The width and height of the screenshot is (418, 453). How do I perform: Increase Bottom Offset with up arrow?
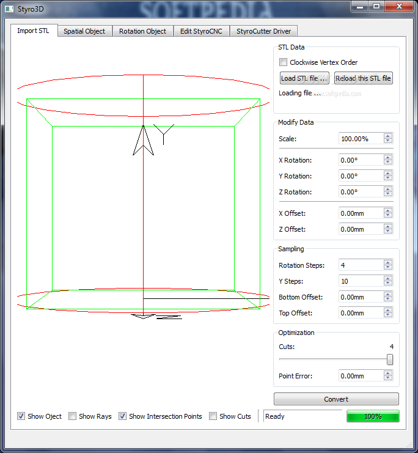coord(388,294)
